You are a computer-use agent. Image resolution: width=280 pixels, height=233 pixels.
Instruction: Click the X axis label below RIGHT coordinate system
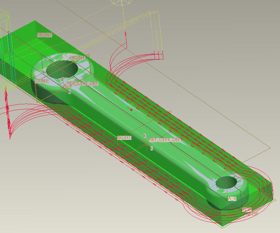152,148
